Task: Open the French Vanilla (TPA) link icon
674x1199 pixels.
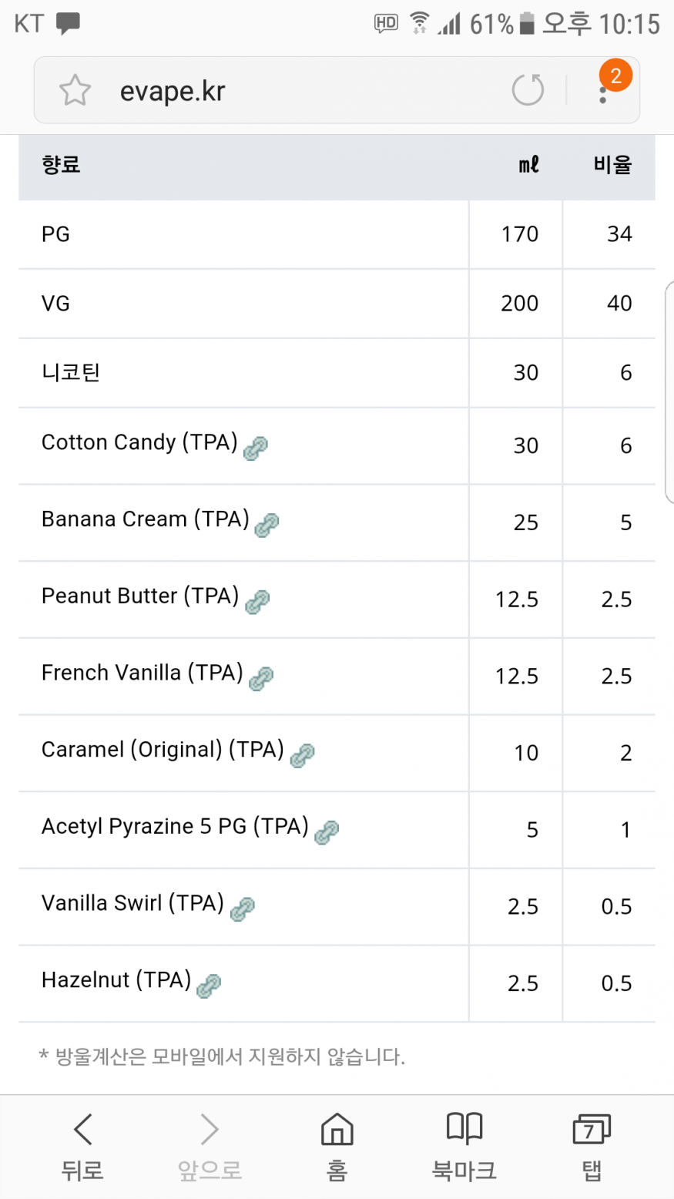Action: 261,678
